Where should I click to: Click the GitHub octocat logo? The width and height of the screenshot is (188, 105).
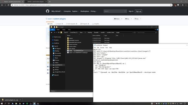pos(48,11)
